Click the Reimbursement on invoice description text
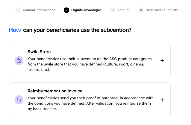 [90, 103]
